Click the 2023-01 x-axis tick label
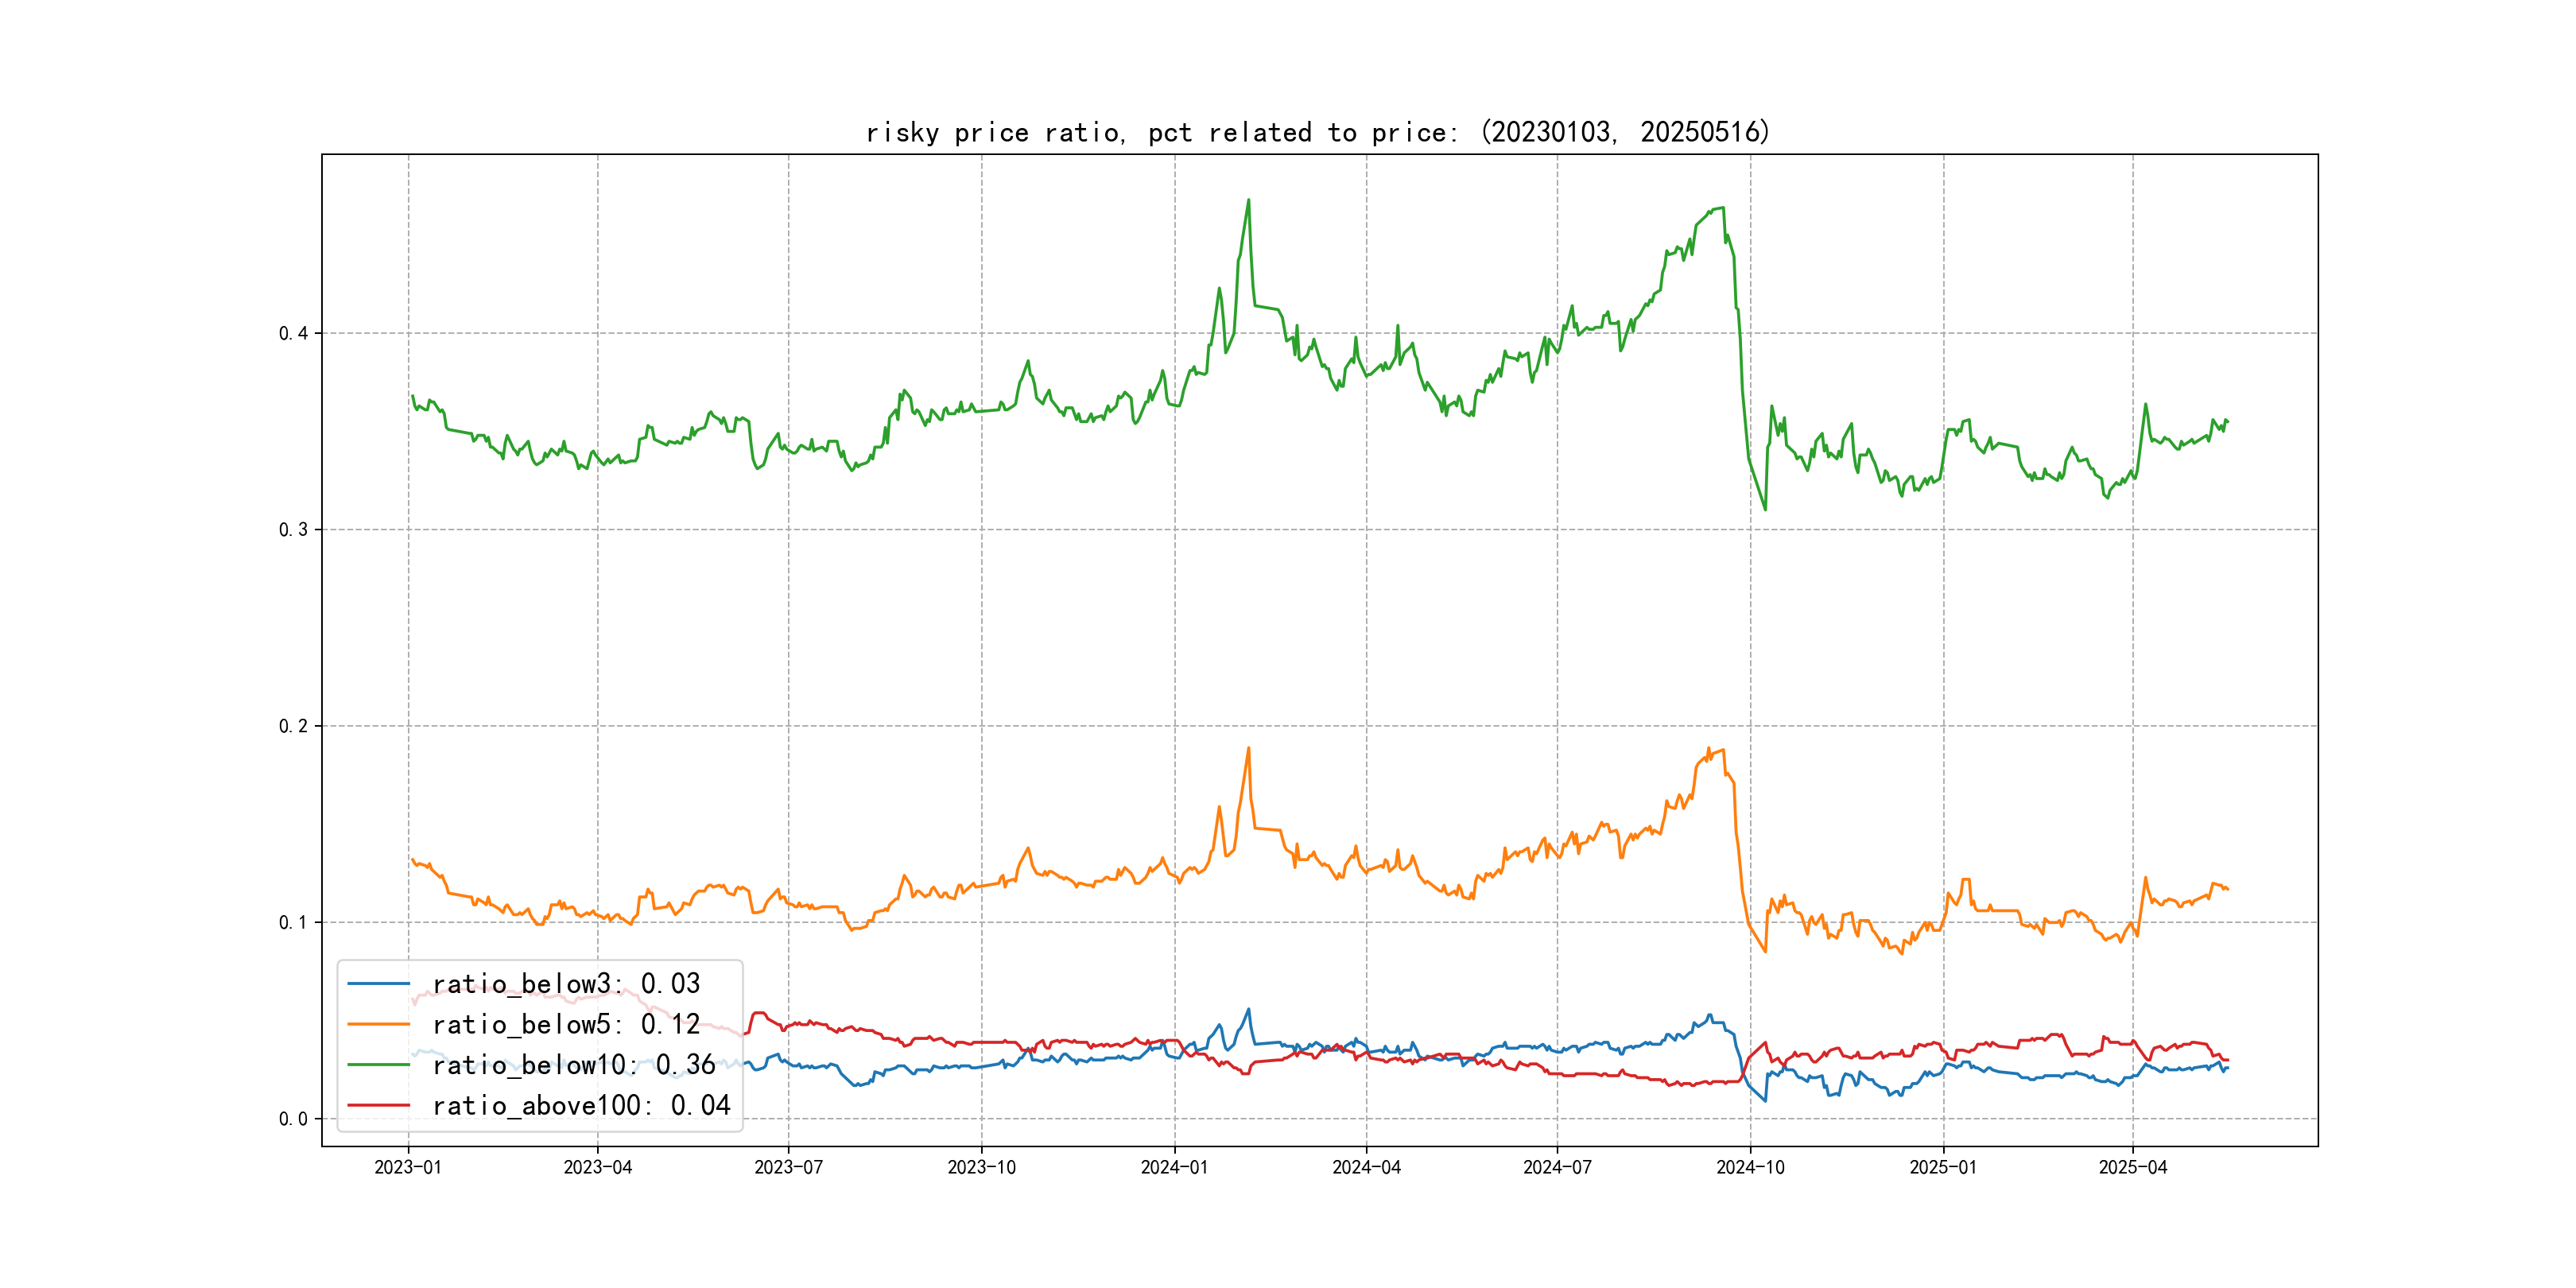Image resolution: width=2576 pixels, height=1288 pixels. (x=408, y=1168)
